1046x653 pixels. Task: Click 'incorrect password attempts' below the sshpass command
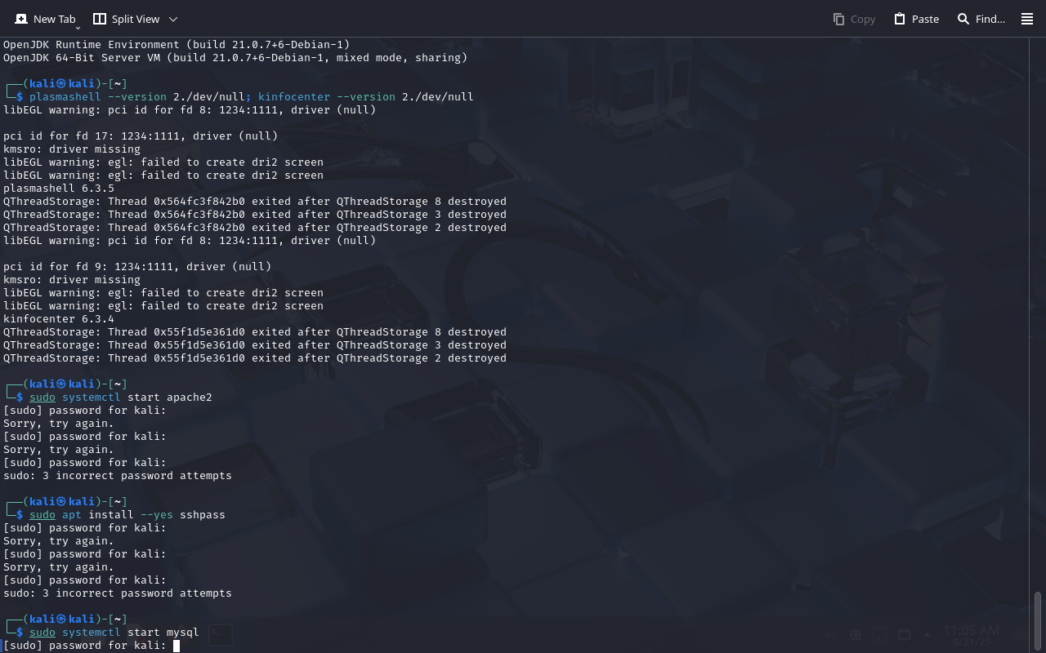click(144, 593)
